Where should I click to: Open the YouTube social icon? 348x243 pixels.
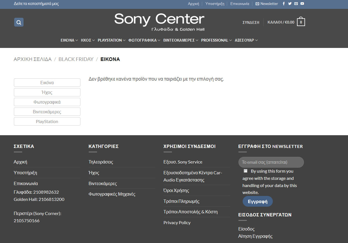[302, 4]
